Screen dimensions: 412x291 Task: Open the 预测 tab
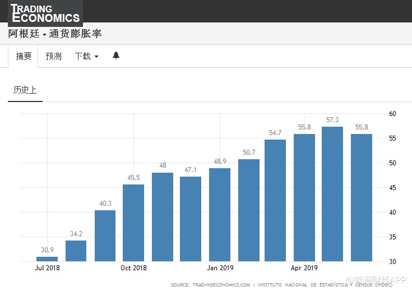click(54, 56)
